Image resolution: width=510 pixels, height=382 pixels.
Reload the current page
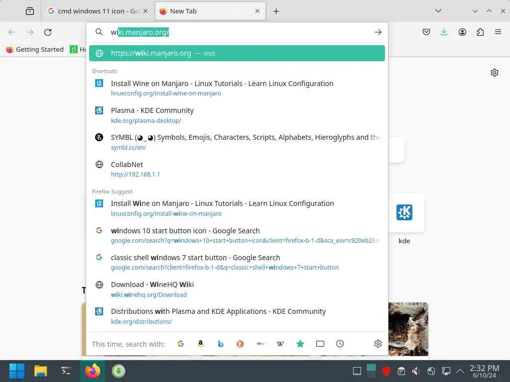click(x=48, y=32)
